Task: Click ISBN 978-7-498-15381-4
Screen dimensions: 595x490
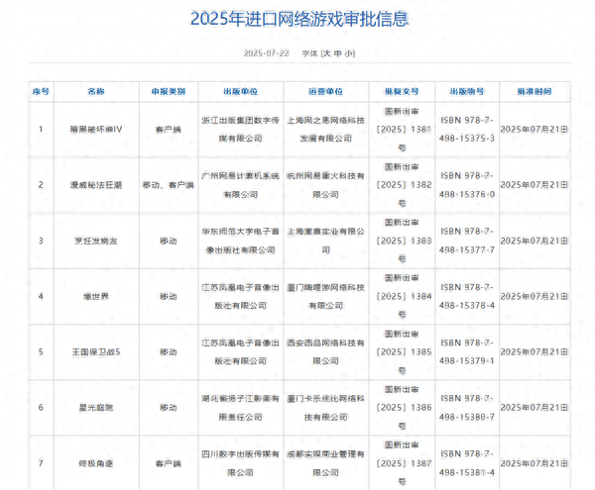Action: 467,463
